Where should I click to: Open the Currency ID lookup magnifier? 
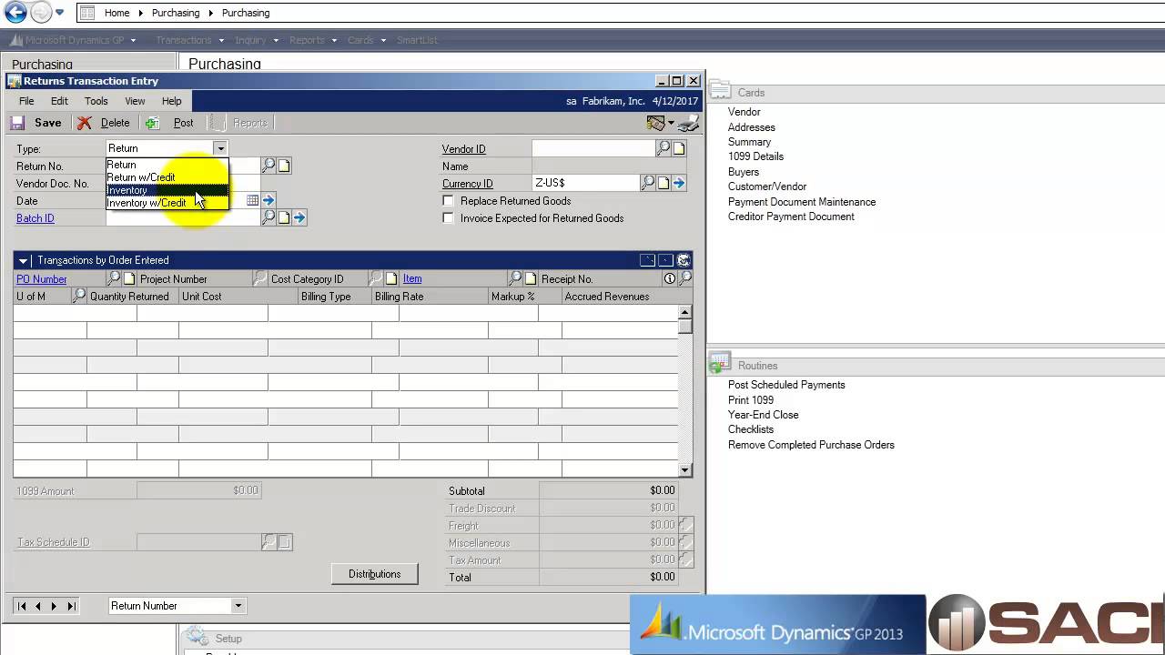pyautogui.click(x=648, y=183)
